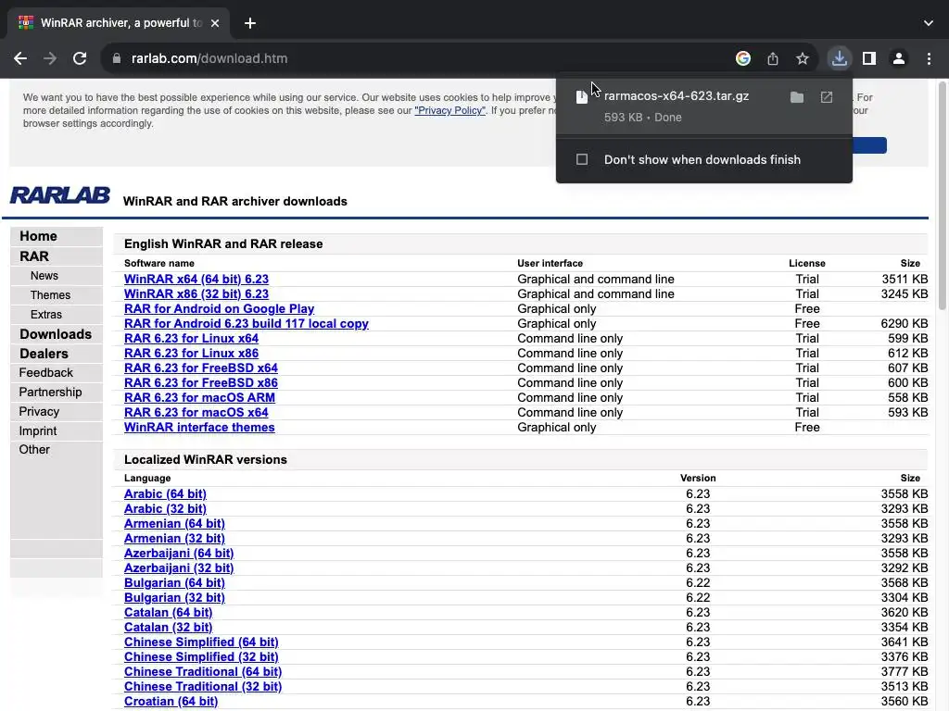Download Arabic (64 bit) WinRAR
This screenshot has height=711, width=949.
pos(165,494)
